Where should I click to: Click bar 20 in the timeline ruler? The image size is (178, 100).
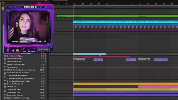tap(164, 4)
